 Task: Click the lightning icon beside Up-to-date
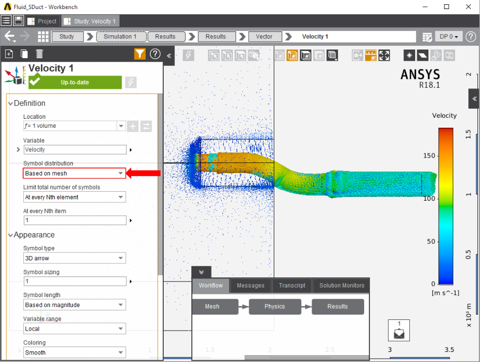[x=131, y=82]
